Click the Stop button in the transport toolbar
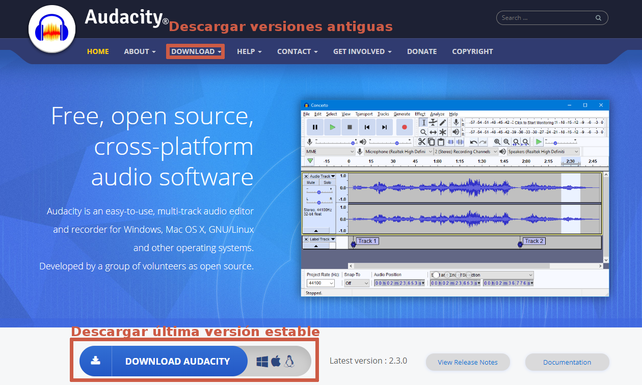The width and height of the screenshot is (642, 385). tap(350, 127)
